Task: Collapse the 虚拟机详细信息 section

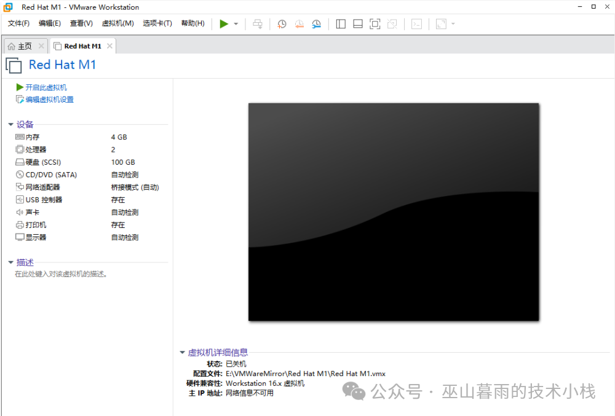Action: 182,353
